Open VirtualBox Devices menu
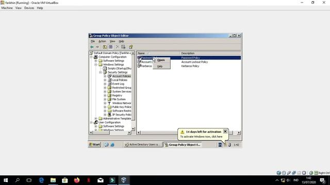This screenshot has width=330, height=185. 29,8
